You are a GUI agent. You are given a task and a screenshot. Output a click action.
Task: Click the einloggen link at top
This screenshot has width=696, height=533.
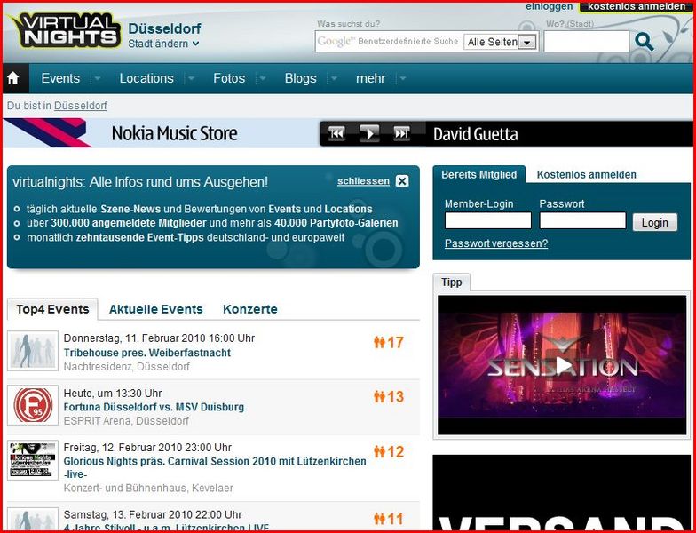pos(549,7)
